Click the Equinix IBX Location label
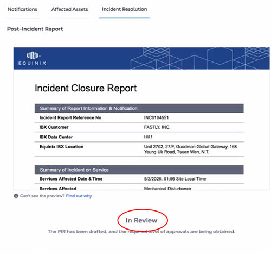Viewport: 271px width, 254px height. tap(61, 147)
